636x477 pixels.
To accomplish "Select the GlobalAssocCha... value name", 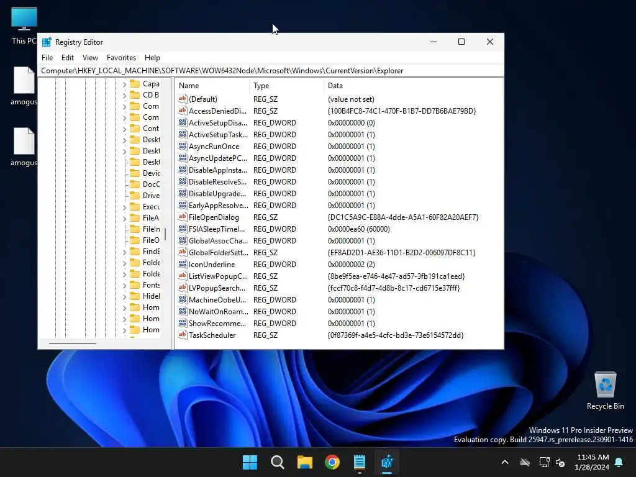I will (x=218, y=240).
